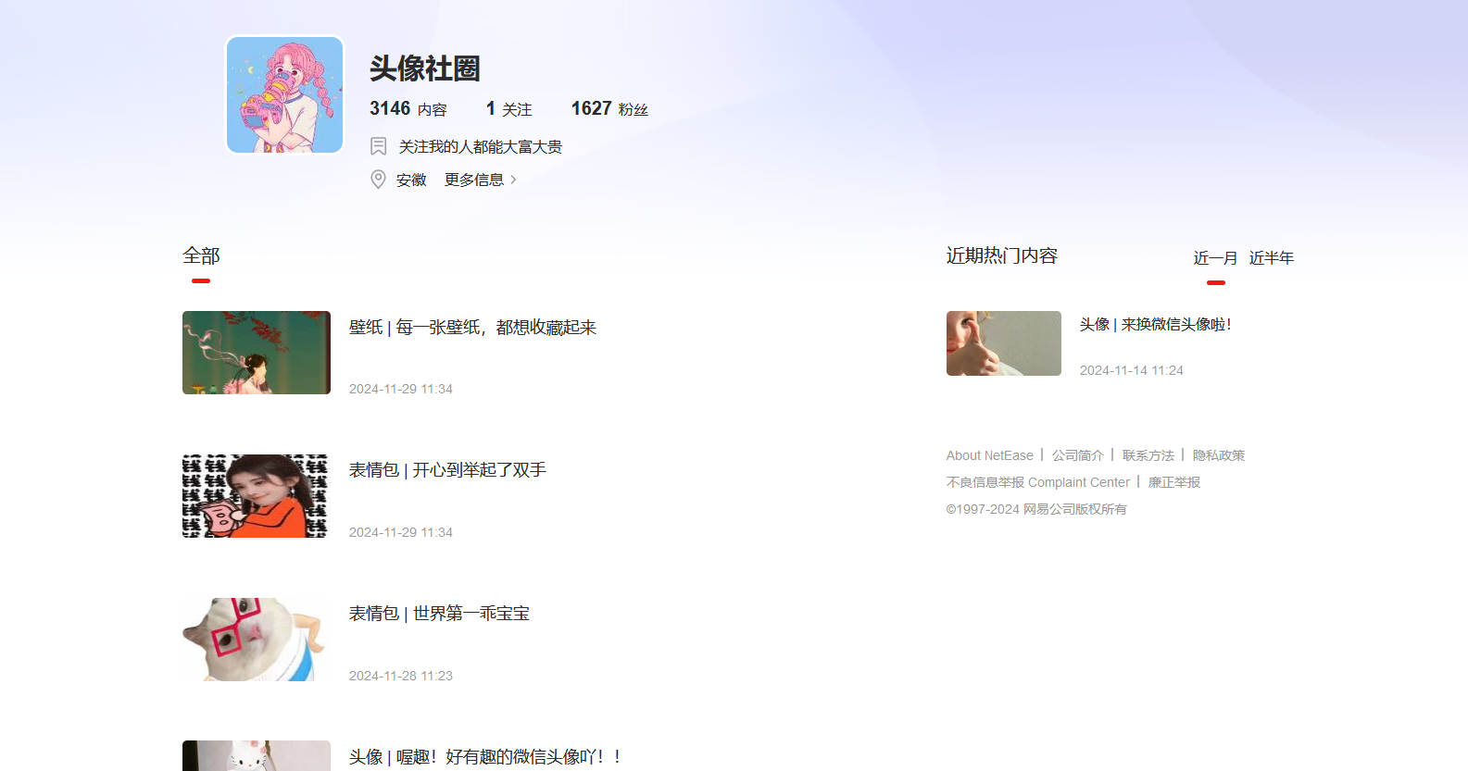Image resolution: width=1468 pixels, height=771 pixels.
Task: Click the location pin icon beside 安徽
Action: point(378,180)
